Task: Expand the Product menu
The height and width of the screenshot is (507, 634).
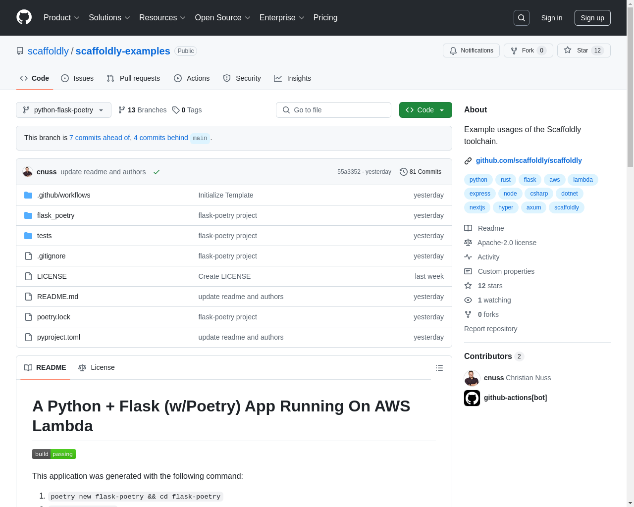Action: (61, 18)
